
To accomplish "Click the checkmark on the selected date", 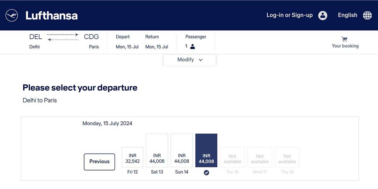I will tap(206, 172).
